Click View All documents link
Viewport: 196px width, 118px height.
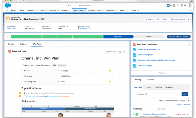pos(161,73)
